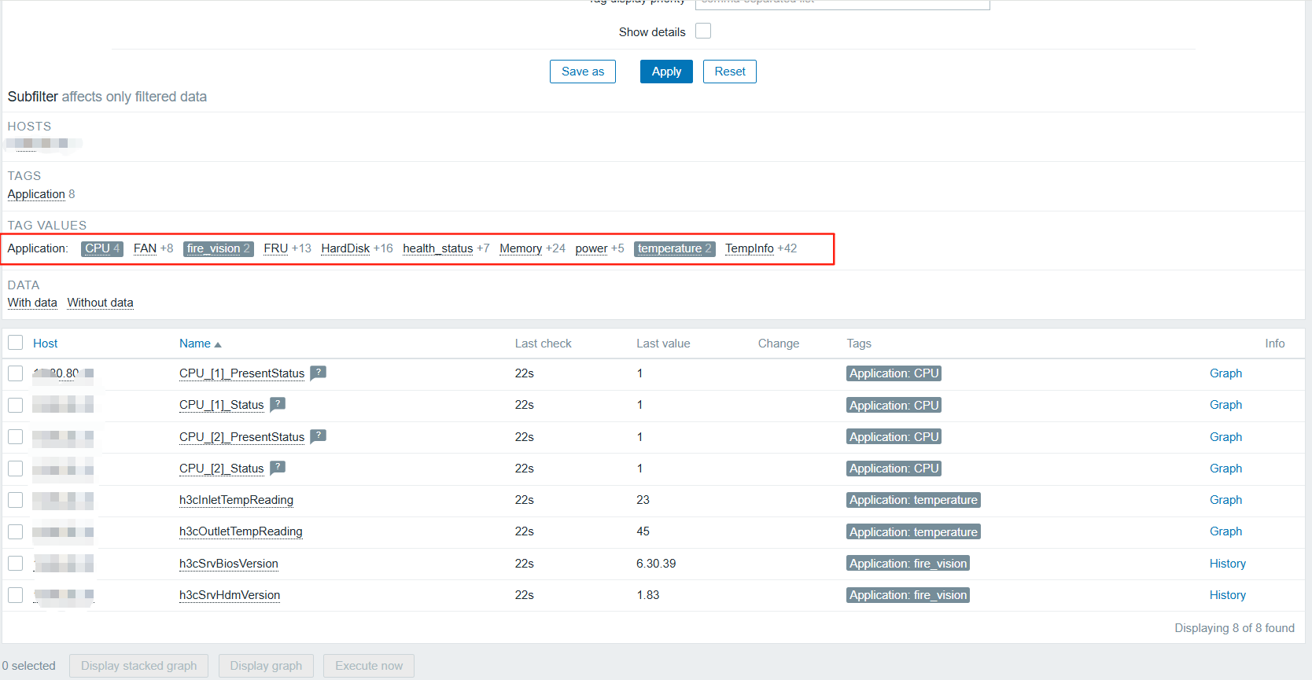The image size is (1312, 680).
Task: Open History for h3cSrvBiosVersion
Action: tap(1227, 564)
